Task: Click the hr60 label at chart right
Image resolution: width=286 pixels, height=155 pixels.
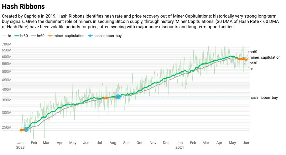Action: click(x=253, y=52)
